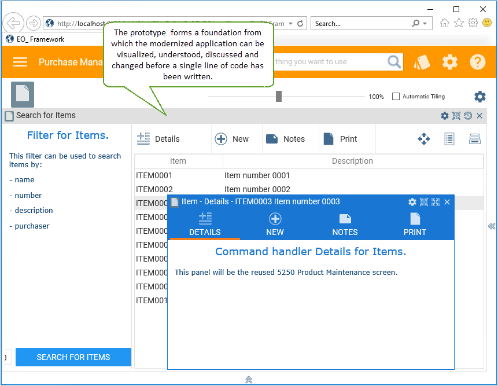Viewport: 498px width, 386px height.
Task: Click the history clock icon in Search for Items bar
Action: pos(468,116)
